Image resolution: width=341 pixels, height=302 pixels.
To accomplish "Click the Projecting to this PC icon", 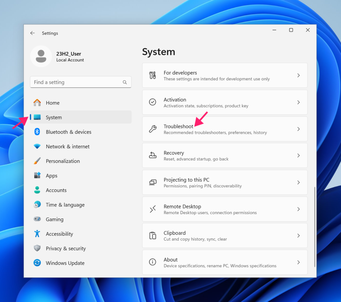I will [x=153, y=182].
